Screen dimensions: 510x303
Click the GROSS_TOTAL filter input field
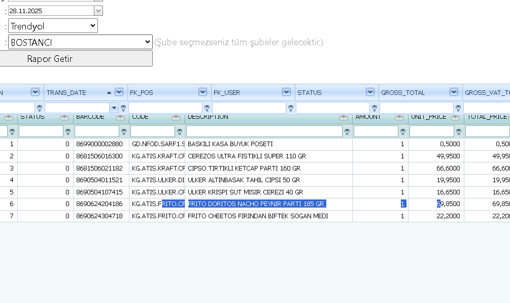[x=417, y=108]
